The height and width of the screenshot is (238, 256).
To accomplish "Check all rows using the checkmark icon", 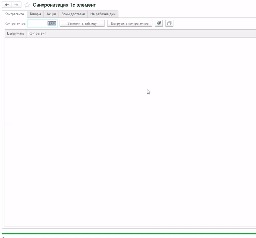I will 159,23.
